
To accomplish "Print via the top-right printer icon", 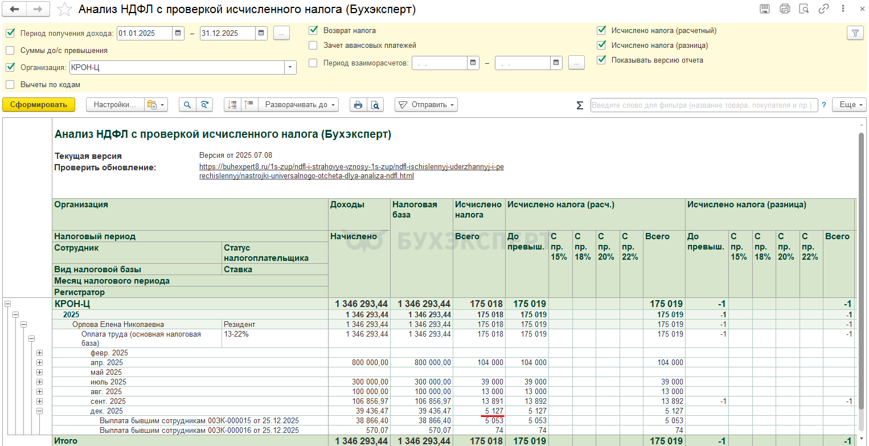I will (x=785, y=9).
